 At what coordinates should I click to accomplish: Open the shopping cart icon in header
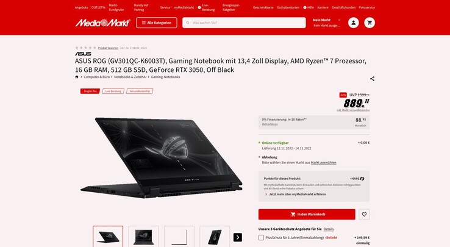pos(370,23)
